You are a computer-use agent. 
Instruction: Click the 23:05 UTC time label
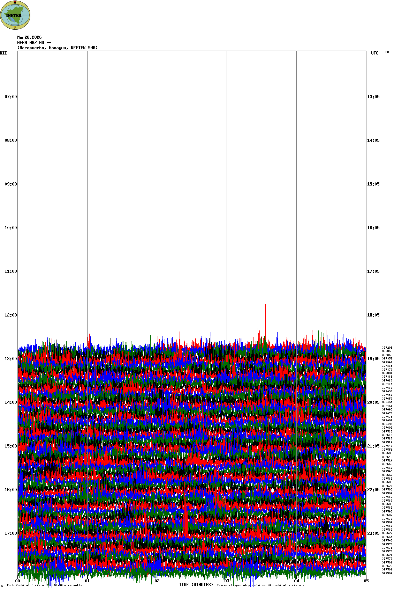pyautogui.click(x=373, y=533)
